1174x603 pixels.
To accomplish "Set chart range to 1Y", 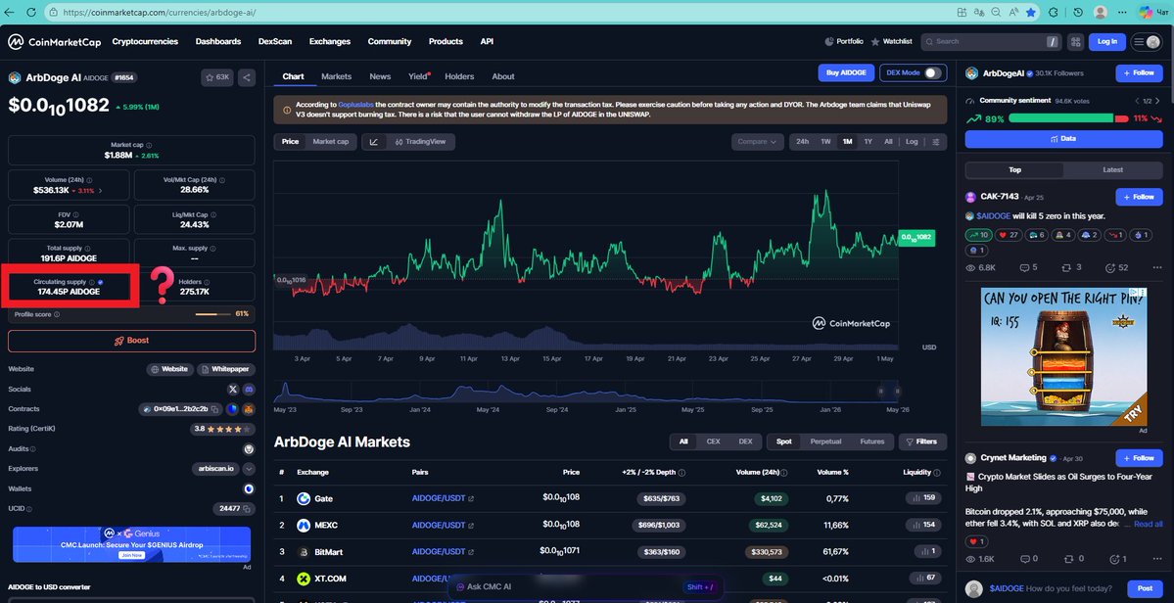I will tap(868, 141).
